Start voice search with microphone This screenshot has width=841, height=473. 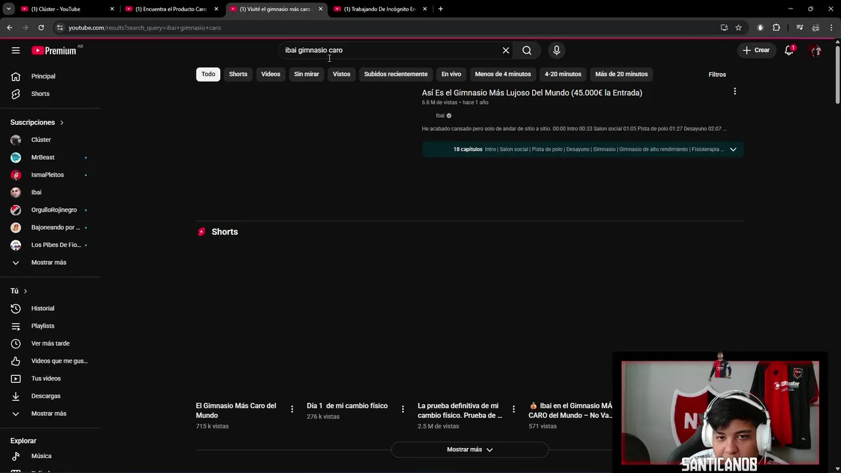point(557,50)
